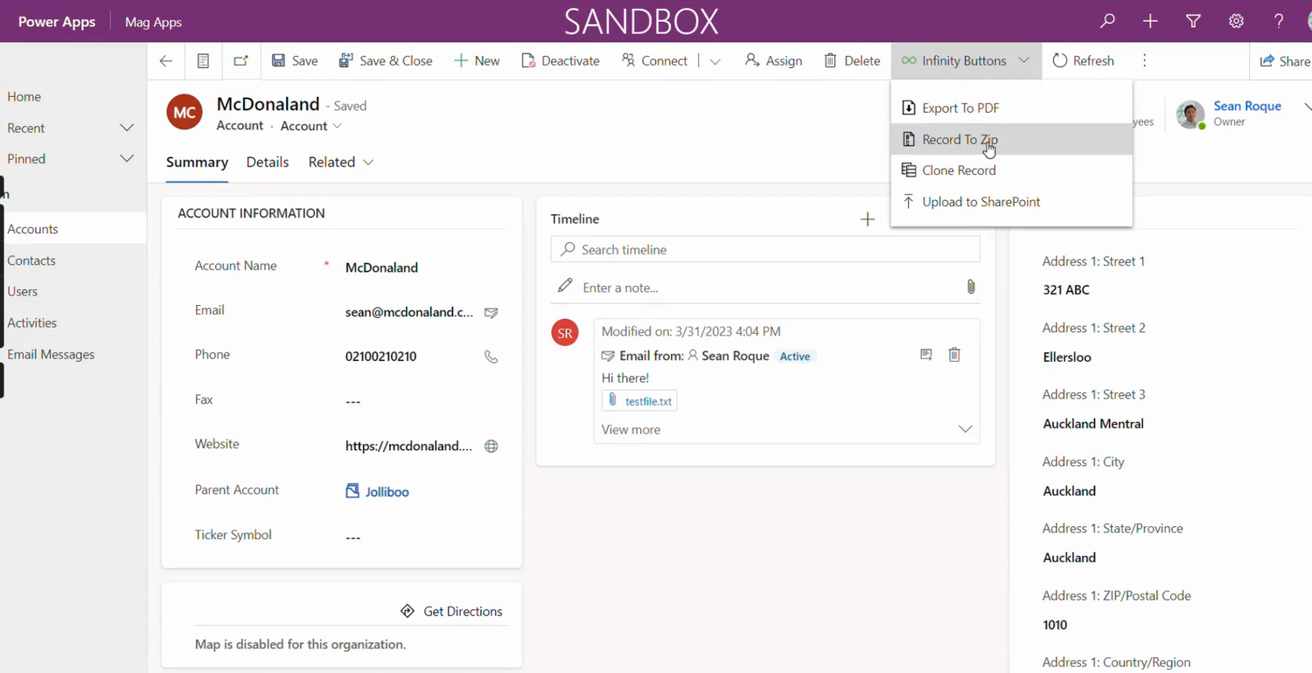Click Save & Close command
Image resolution: width=1312 pixels, height=673 pixels.
pos(386,61)
